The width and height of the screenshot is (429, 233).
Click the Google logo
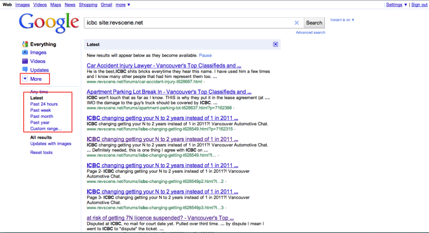(x=49, y=23)
